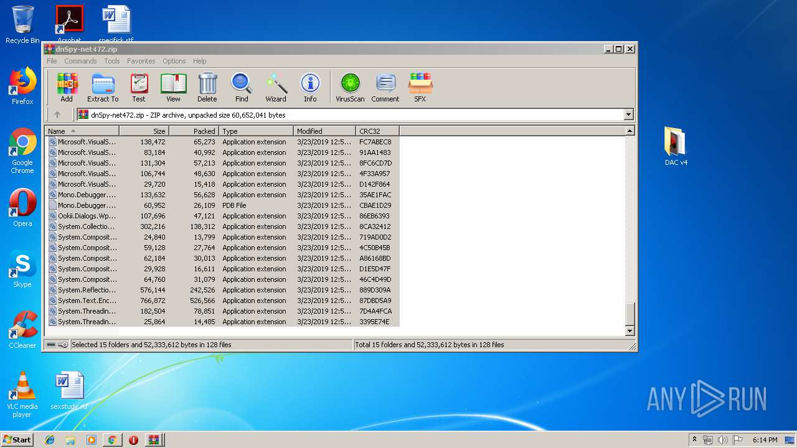The image size is (797, 448).
Task: Click the Extract To toolbar icon
Action: [x=103, y=88]
